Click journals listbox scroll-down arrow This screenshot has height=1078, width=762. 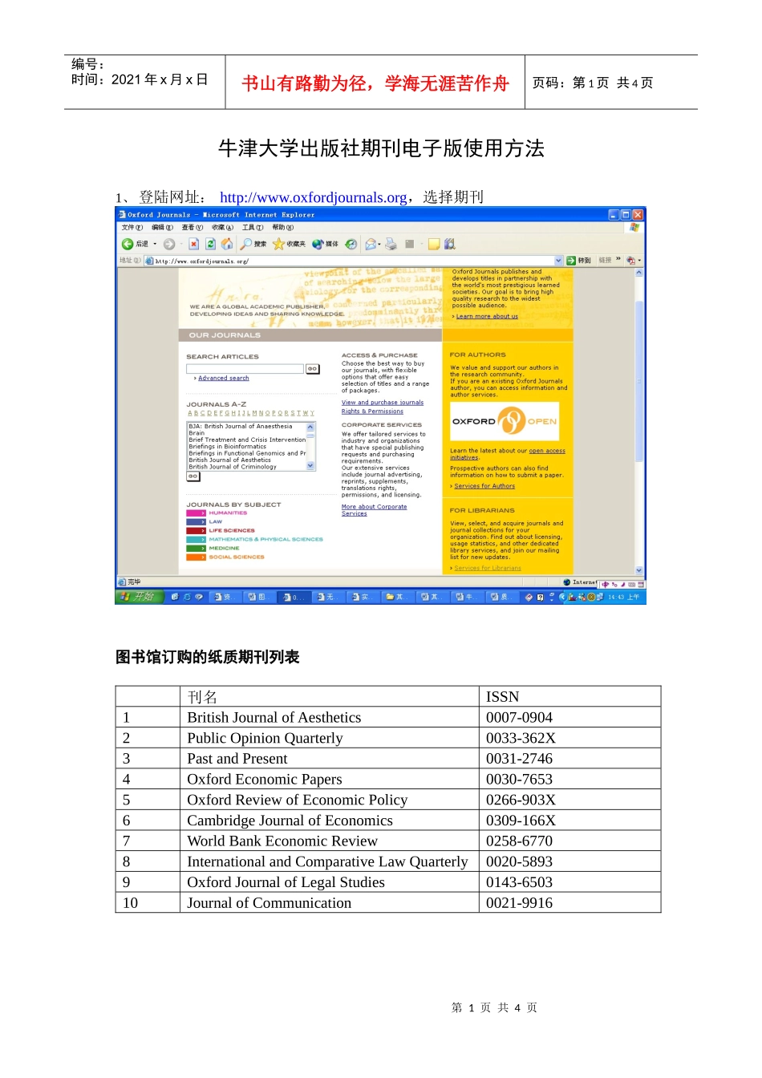(x=310, y=466)
